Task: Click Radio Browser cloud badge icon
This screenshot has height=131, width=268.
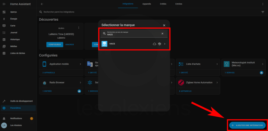Action: coord(79,91)
